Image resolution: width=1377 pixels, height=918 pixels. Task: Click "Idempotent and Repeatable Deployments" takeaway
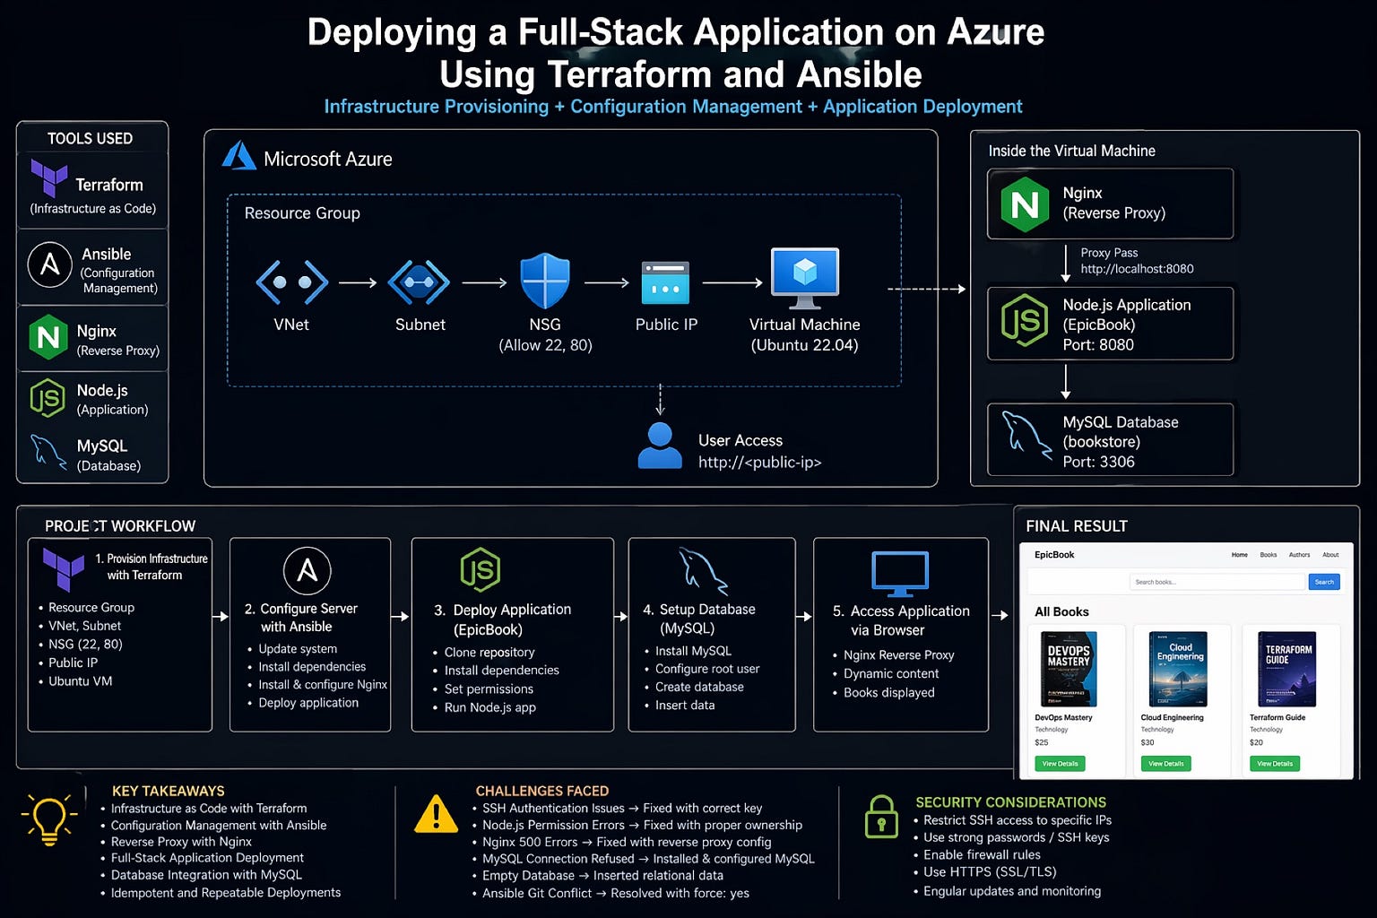pyautogui.click(x=226, y=893)
